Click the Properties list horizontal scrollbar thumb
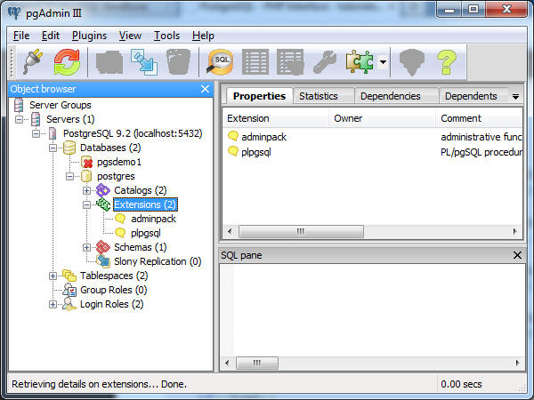534x400 pixels. tap(301, 232)
